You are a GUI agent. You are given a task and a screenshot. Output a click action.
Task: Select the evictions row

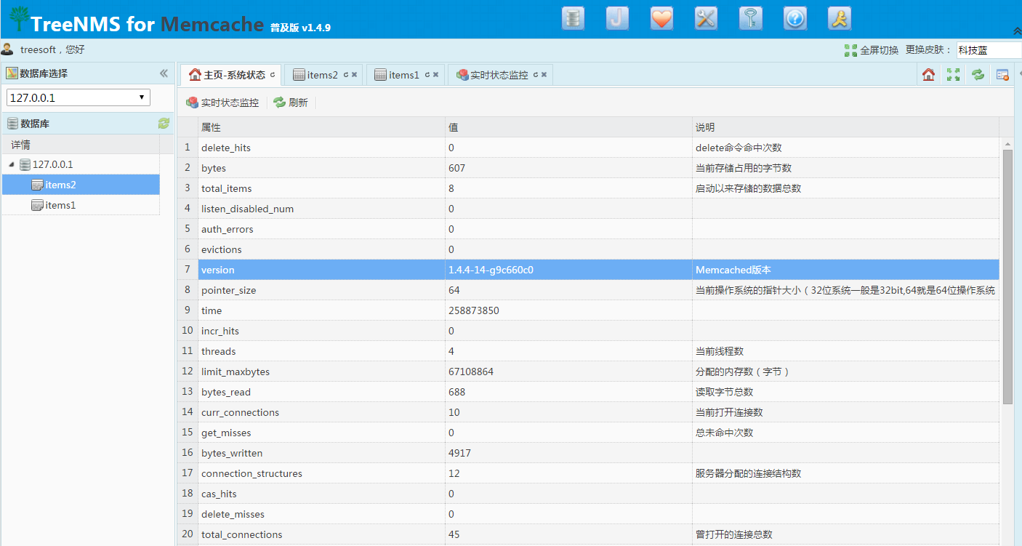[589, 249]
